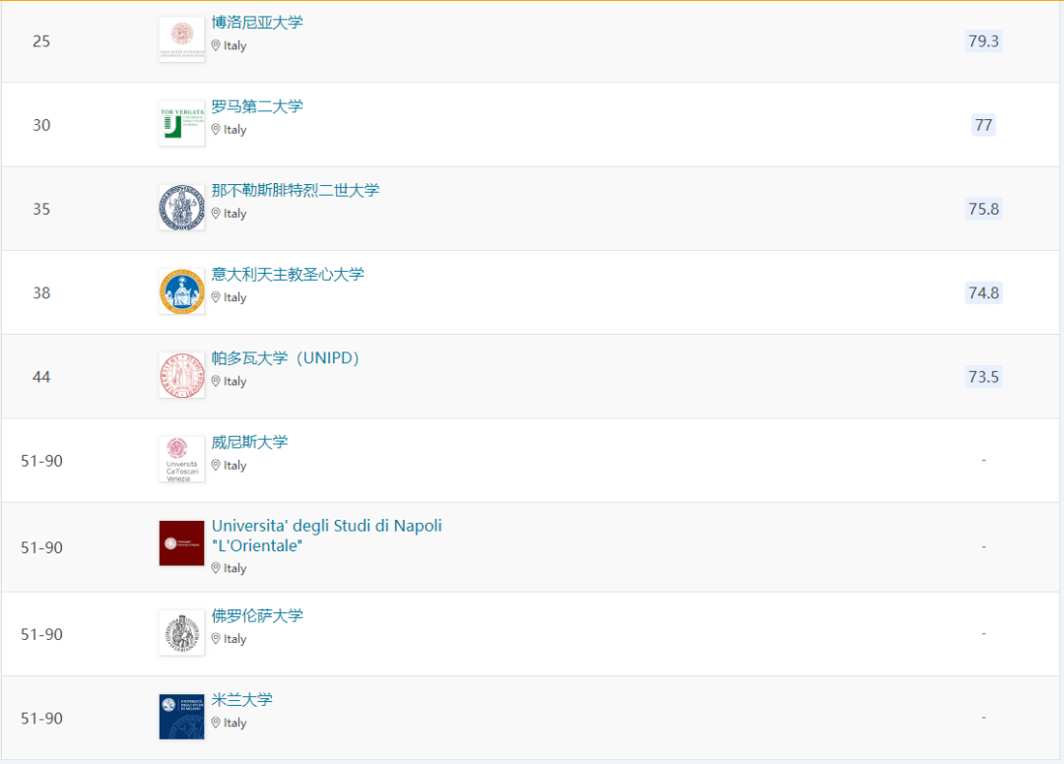Screen dimensions: 1064x764
Task: Click the location pin under 罗马第二大学
Action: tap(216, 130)
